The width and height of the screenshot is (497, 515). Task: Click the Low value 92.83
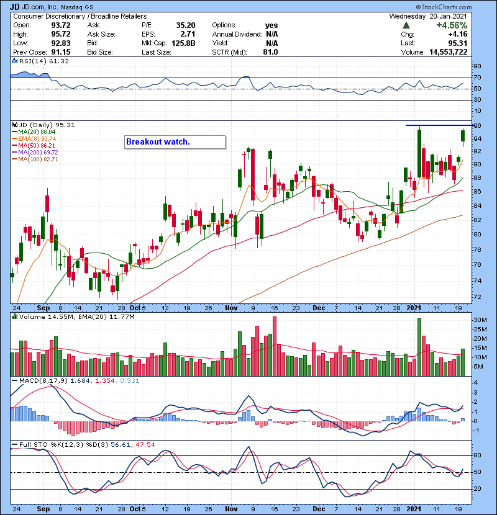click(x=60, y=43)
